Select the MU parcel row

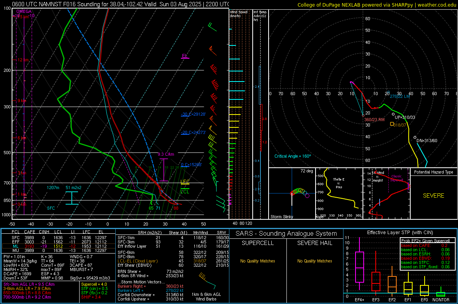point(58,250)
